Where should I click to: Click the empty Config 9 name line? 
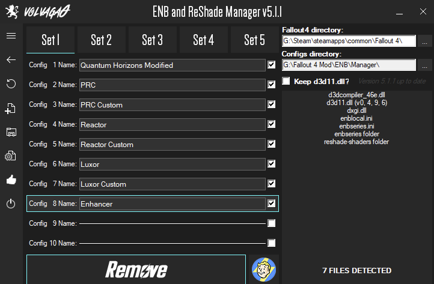172,223
